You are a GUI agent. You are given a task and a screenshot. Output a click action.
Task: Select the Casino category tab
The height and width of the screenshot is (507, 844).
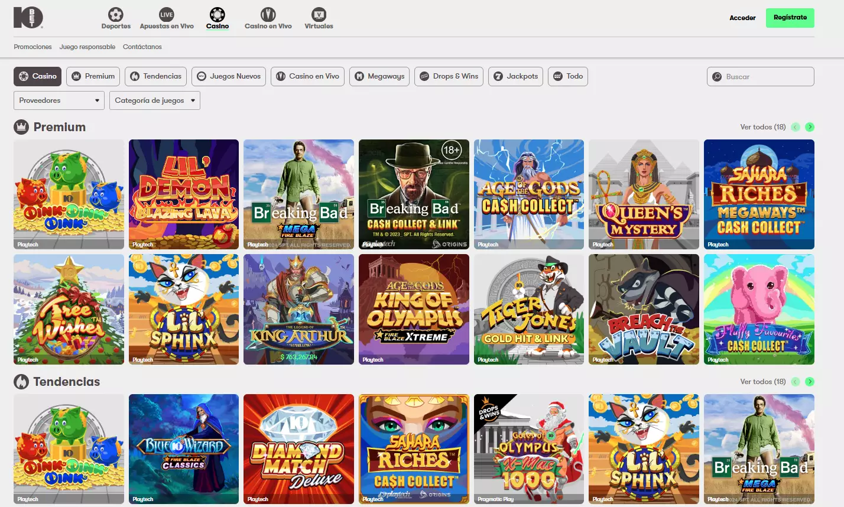[38, 76]
